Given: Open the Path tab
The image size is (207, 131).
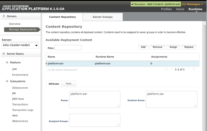Looking at the screenshot, I should (69, 84).
